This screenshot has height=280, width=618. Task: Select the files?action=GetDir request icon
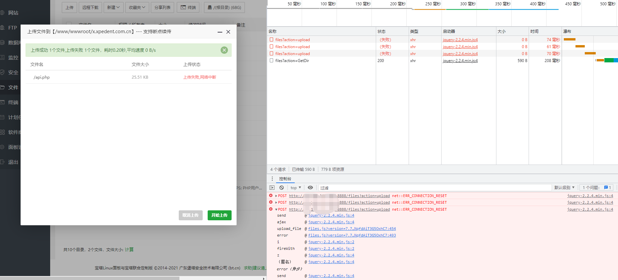click(x=271, y=60)
